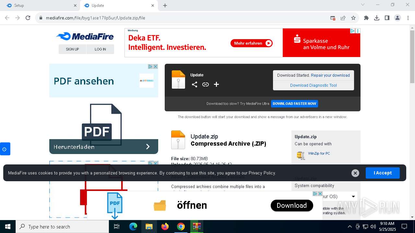
Task: Open the browser share page icon
Action: point(343,18)
